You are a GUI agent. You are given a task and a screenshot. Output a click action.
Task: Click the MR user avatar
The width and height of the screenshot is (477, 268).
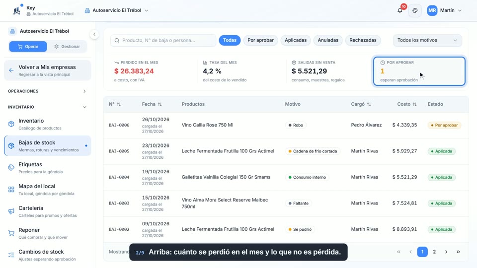[432, 10]
